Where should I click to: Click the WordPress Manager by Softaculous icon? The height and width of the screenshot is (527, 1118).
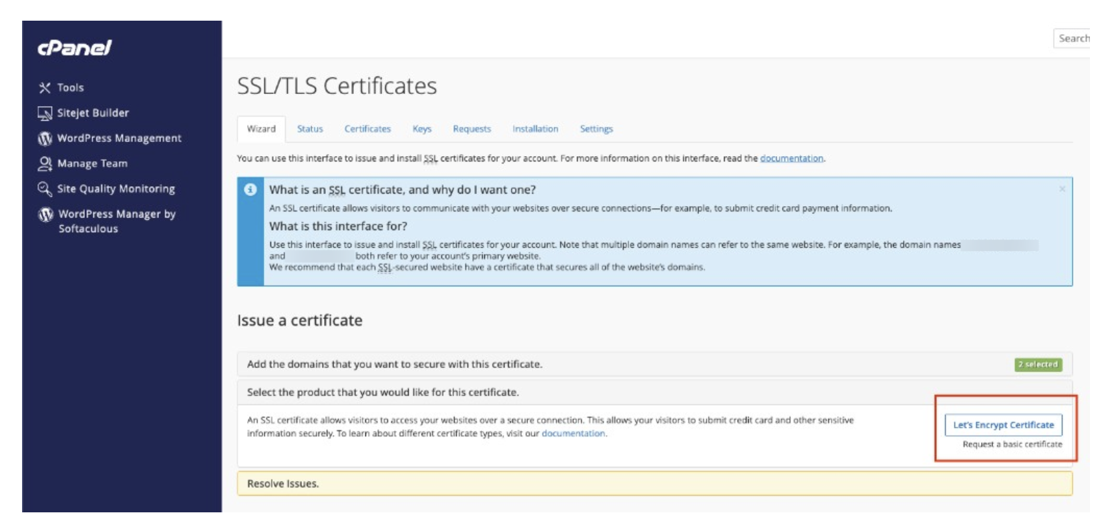(45, 215)
